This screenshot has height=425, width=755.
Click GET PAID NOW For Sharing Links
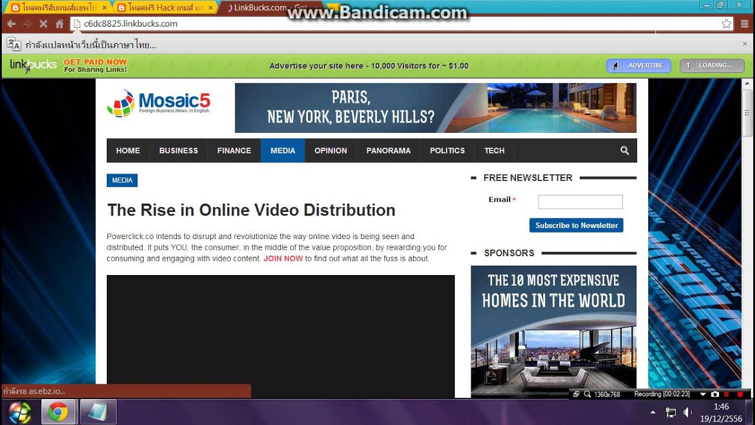tap(95, 66)
